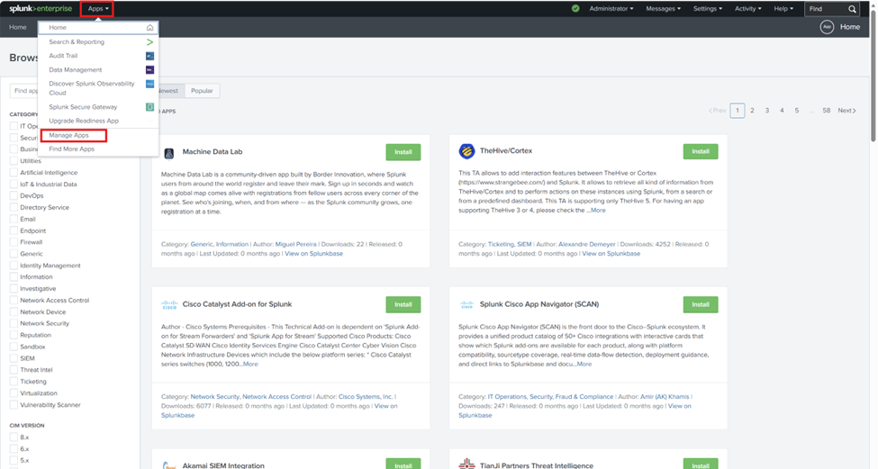Screen dimensions: 878x469
Task: Click the magnifier search icon in Find box
Action: (x=852, y=9)
